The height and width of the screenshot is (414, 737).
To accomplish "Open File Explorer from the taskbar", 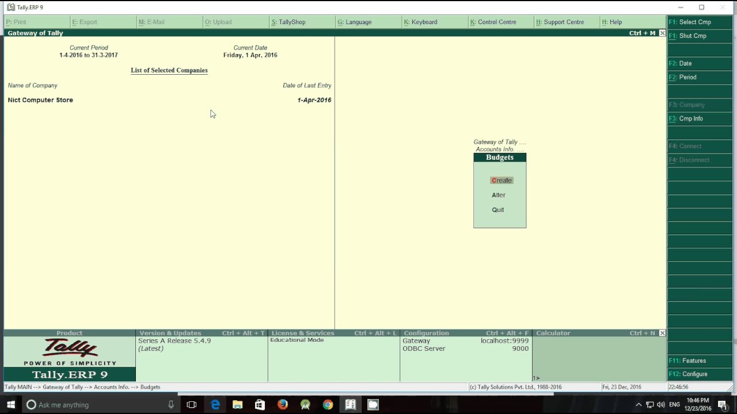I will coord(238,405).
